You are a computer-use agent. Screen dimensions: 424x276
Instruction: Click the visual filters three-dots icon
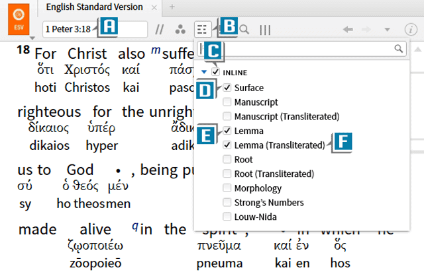(180, 30)
